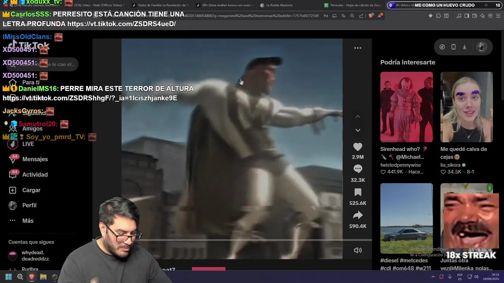Show hidden tray icons chevron
This screenshot has height=283, width=504.
(433, 277)
